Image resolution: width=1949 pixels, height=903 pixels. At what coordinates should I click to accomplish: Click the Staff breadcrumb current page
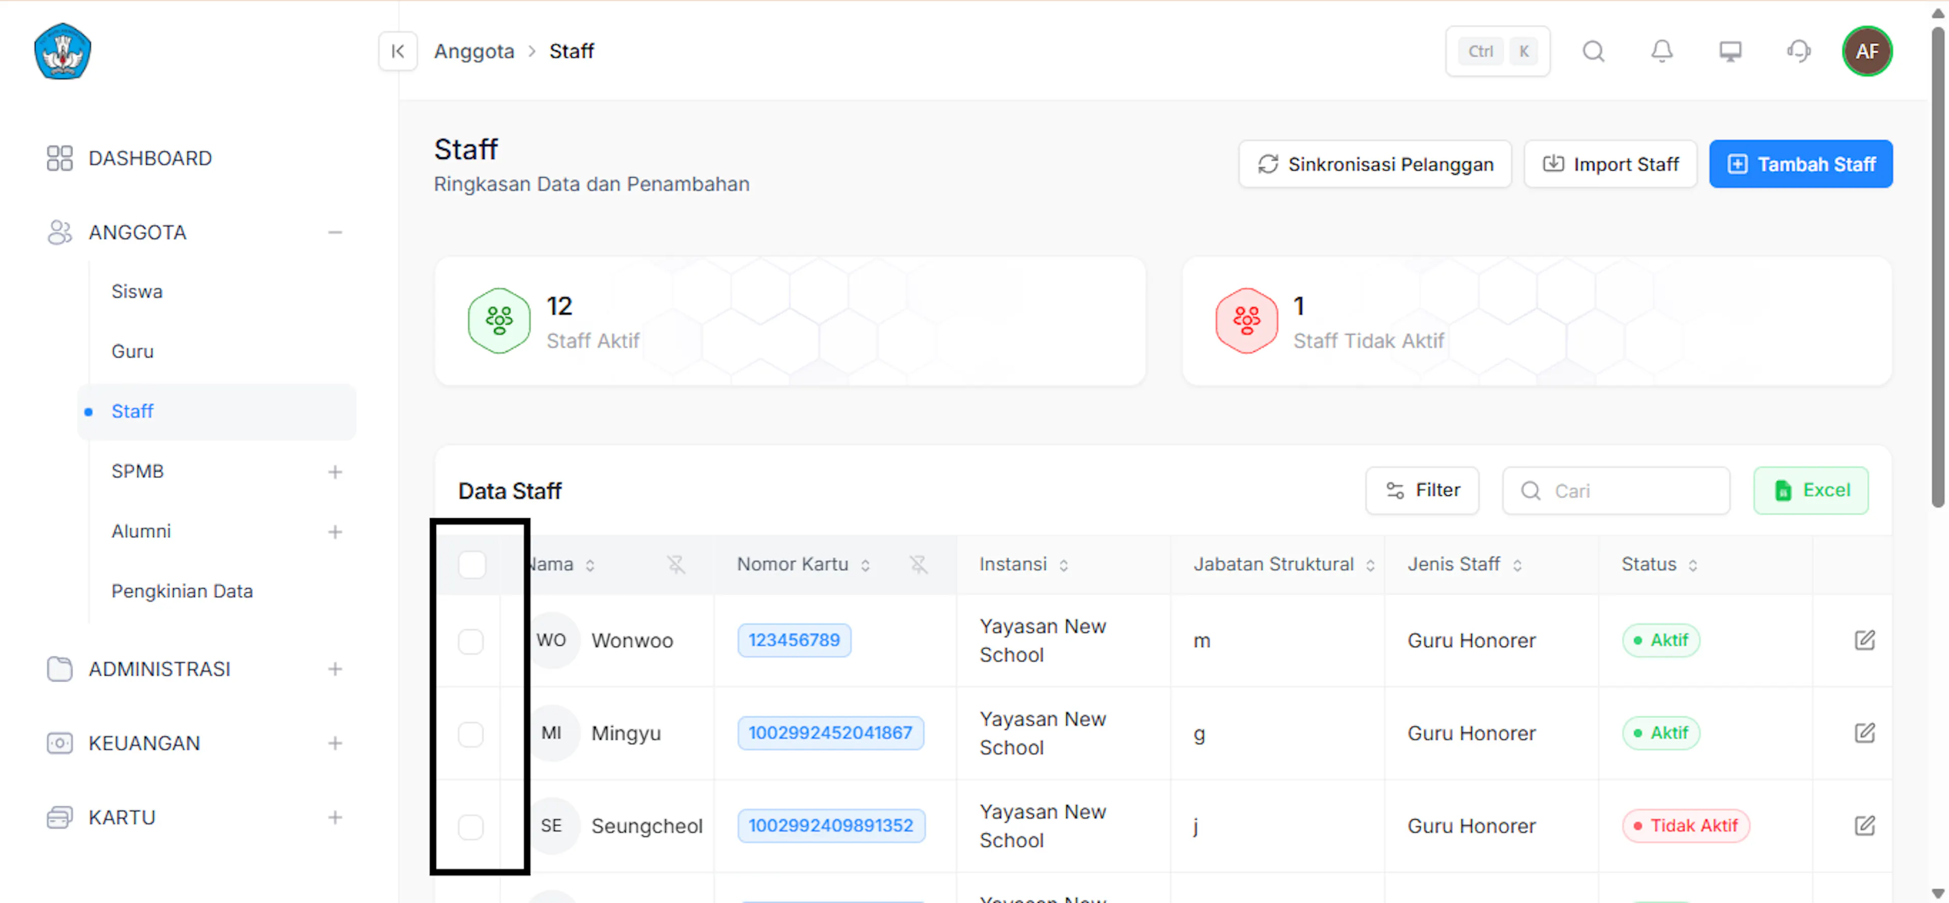coord(571,51)
